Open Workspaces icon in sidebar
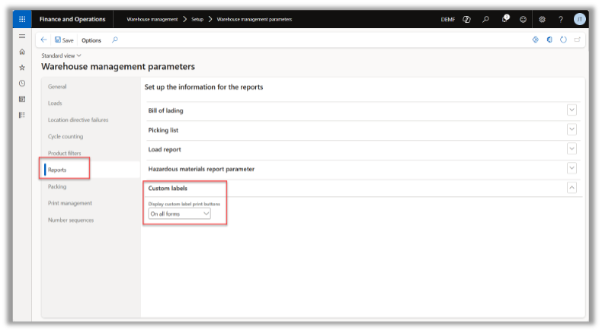The height and width of the screenshot is (333, 602). click(22, 100)
